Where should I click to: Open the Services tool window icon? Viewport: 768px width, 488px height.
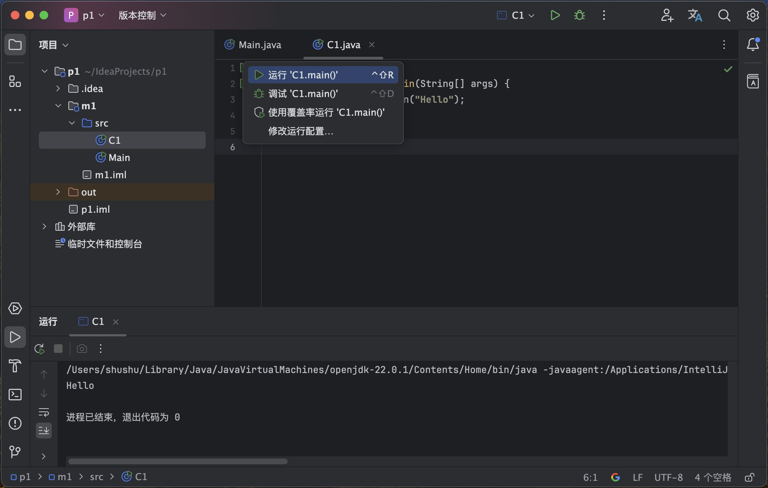[15, 308]
